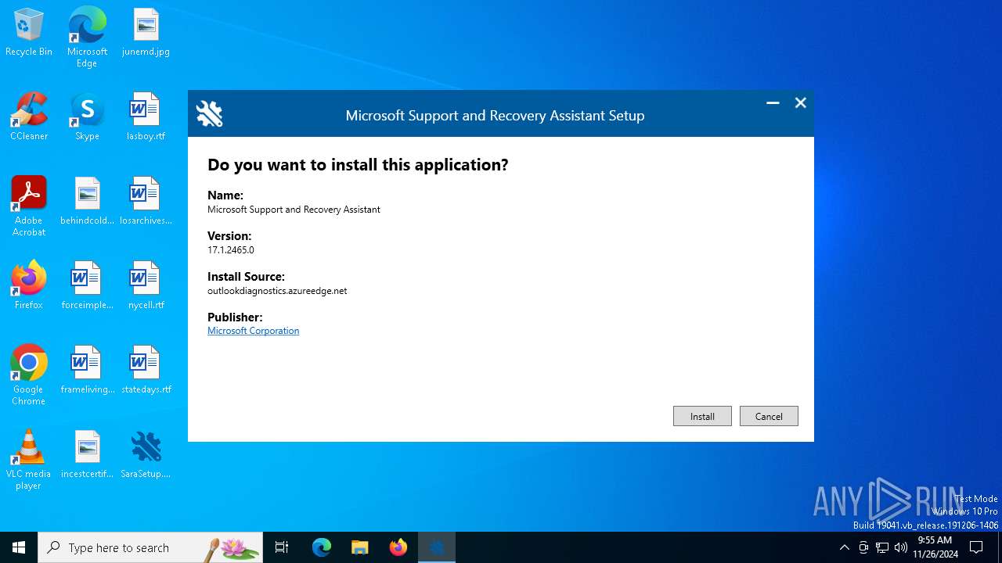This screenshot has width=1002, height=563.
Task: Select the lasboy.rtf document icon
Action: 146,117
